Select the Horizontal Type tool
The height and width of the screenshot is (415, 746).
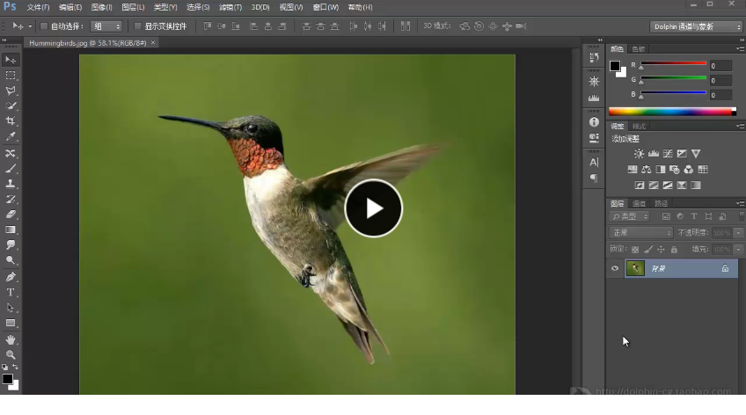coord(11,293)
